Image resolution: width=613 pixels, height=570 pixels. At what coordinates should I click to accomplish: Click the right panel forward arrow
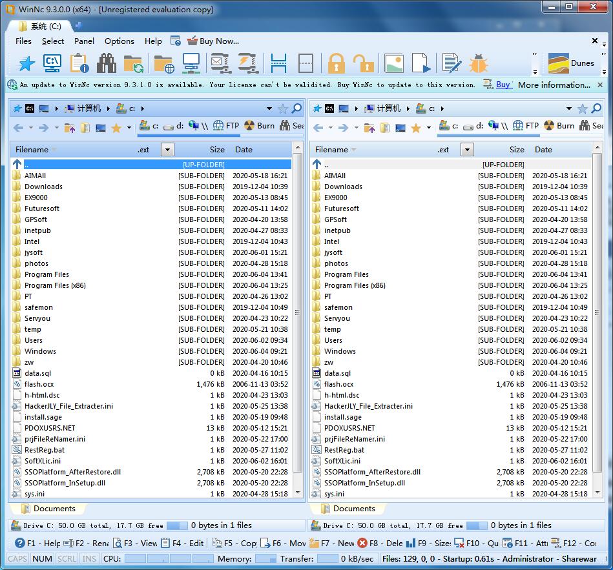point(343,127)
